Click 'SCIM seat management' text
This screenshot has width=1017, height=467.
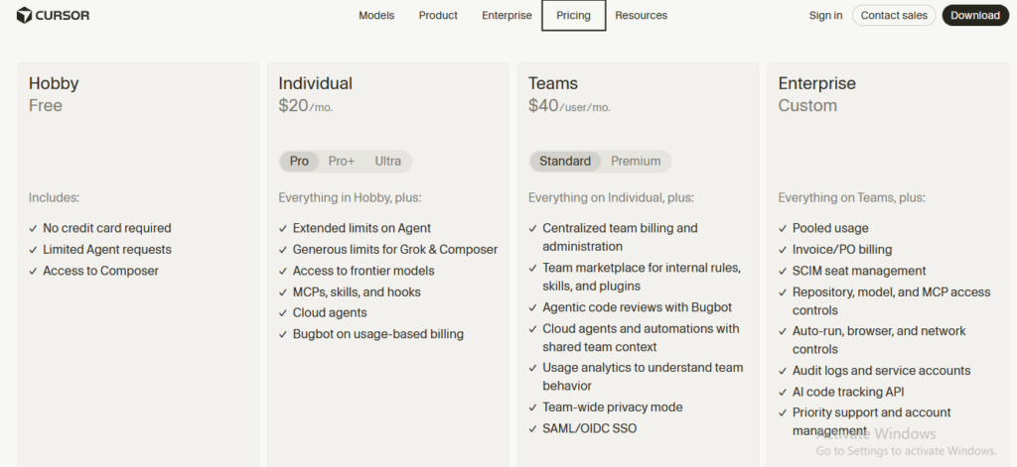pos(859,271)
